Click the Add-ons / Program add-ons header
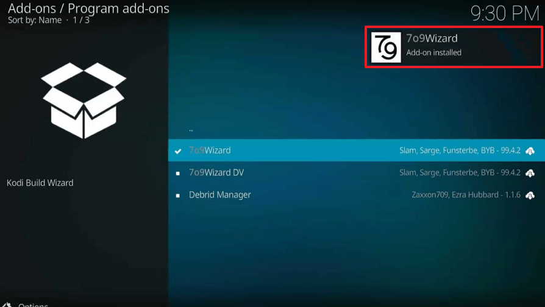This screenshot has width=545, height=307. pyautogui.click(x=88, y=9)
